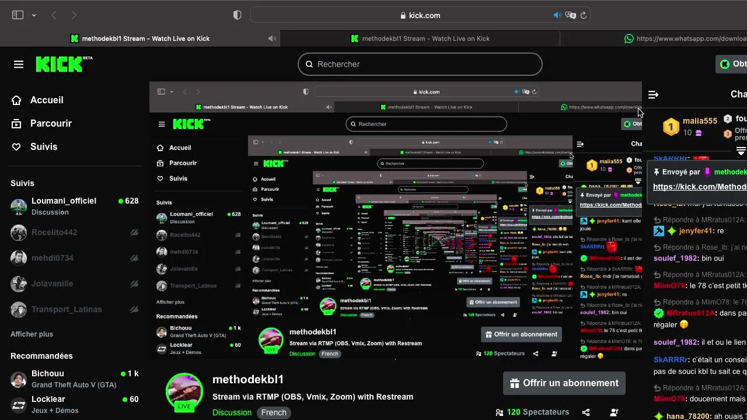Click the Recommandées heading in the main sidebar

coord(41,356)
